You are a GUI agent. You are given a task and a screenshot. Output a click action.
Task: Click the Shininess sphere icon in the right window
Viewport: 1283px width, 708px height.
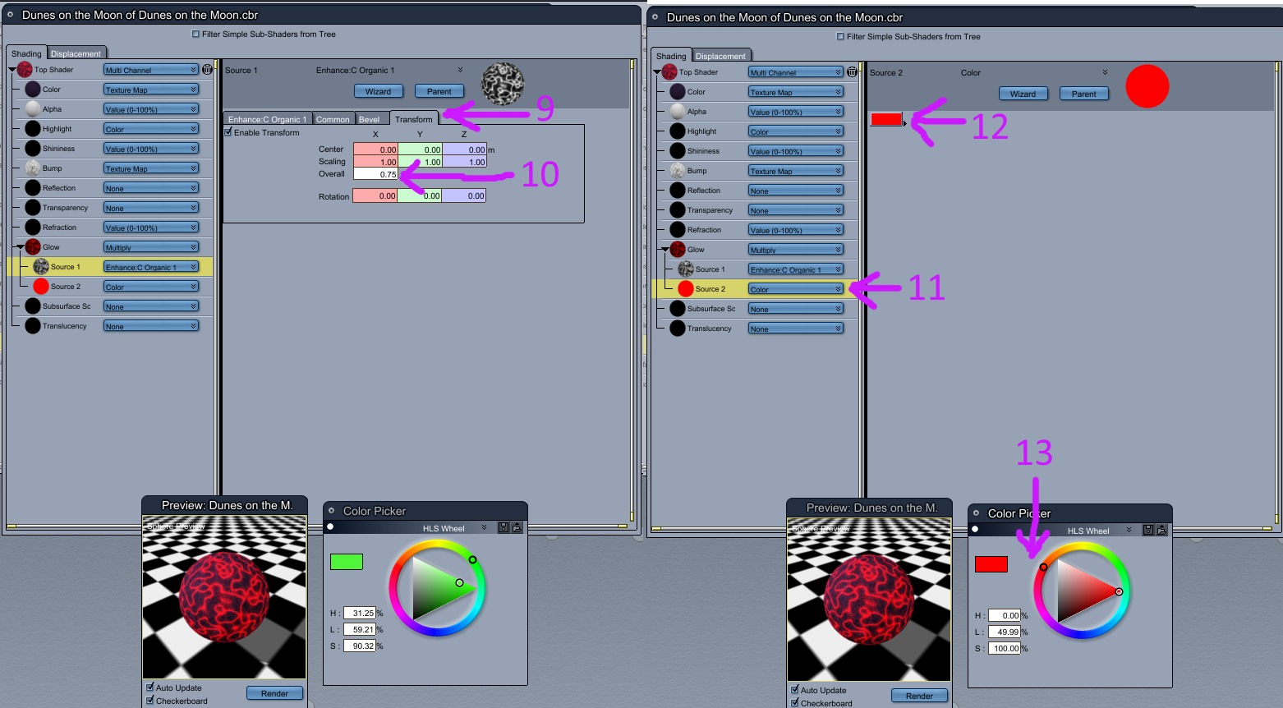[x=678, y=151]
